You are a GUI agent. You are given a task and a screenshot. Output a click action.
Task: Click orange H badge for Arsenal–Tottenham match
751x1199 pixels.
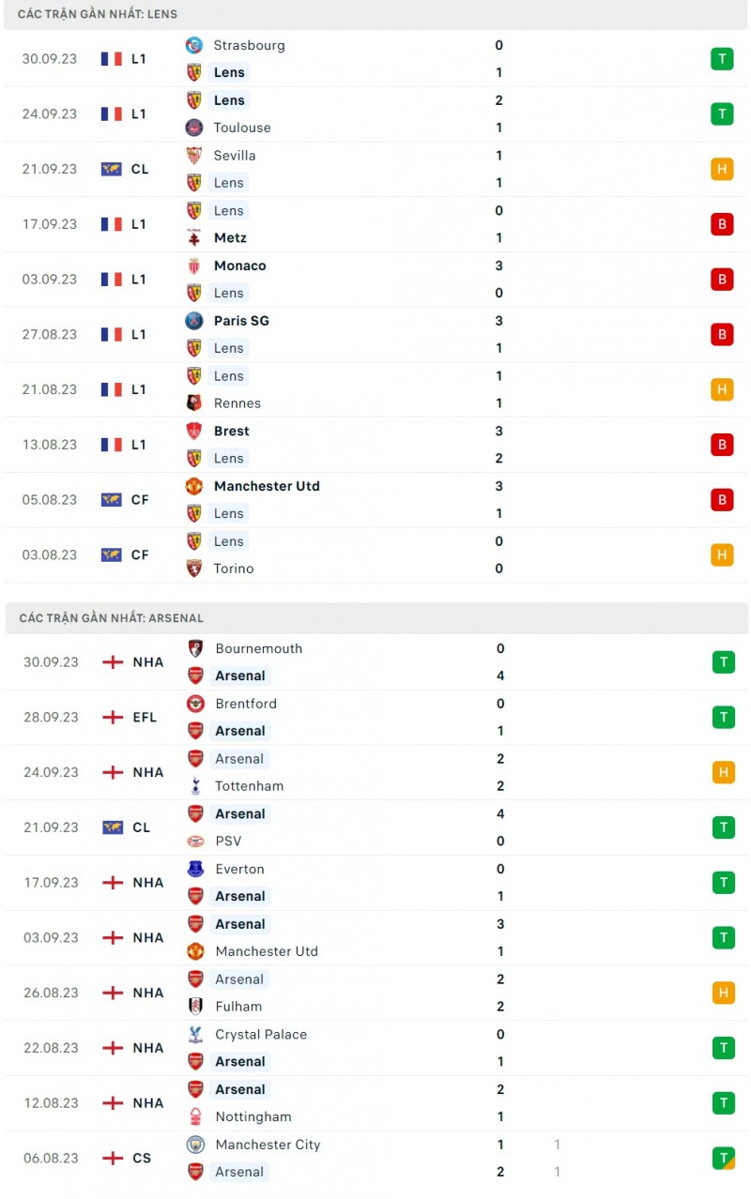click(x=723, y=772)
